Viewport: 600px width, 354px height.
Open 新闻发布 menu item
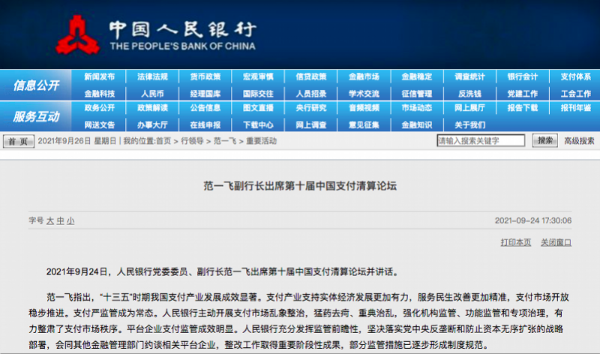coord(100,76)
